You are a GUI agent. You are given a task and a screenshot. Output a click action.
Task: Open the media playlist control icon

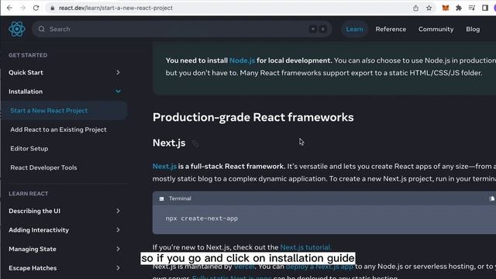click(x=472, y=8)
